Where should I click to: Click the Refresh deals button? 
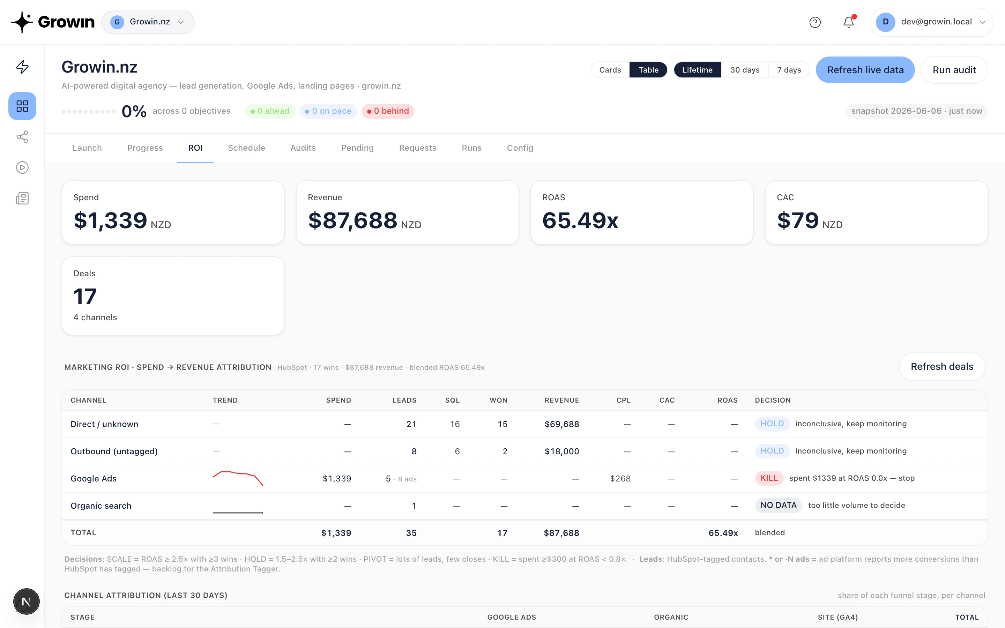pyautogui.click(x=942, y=366)
